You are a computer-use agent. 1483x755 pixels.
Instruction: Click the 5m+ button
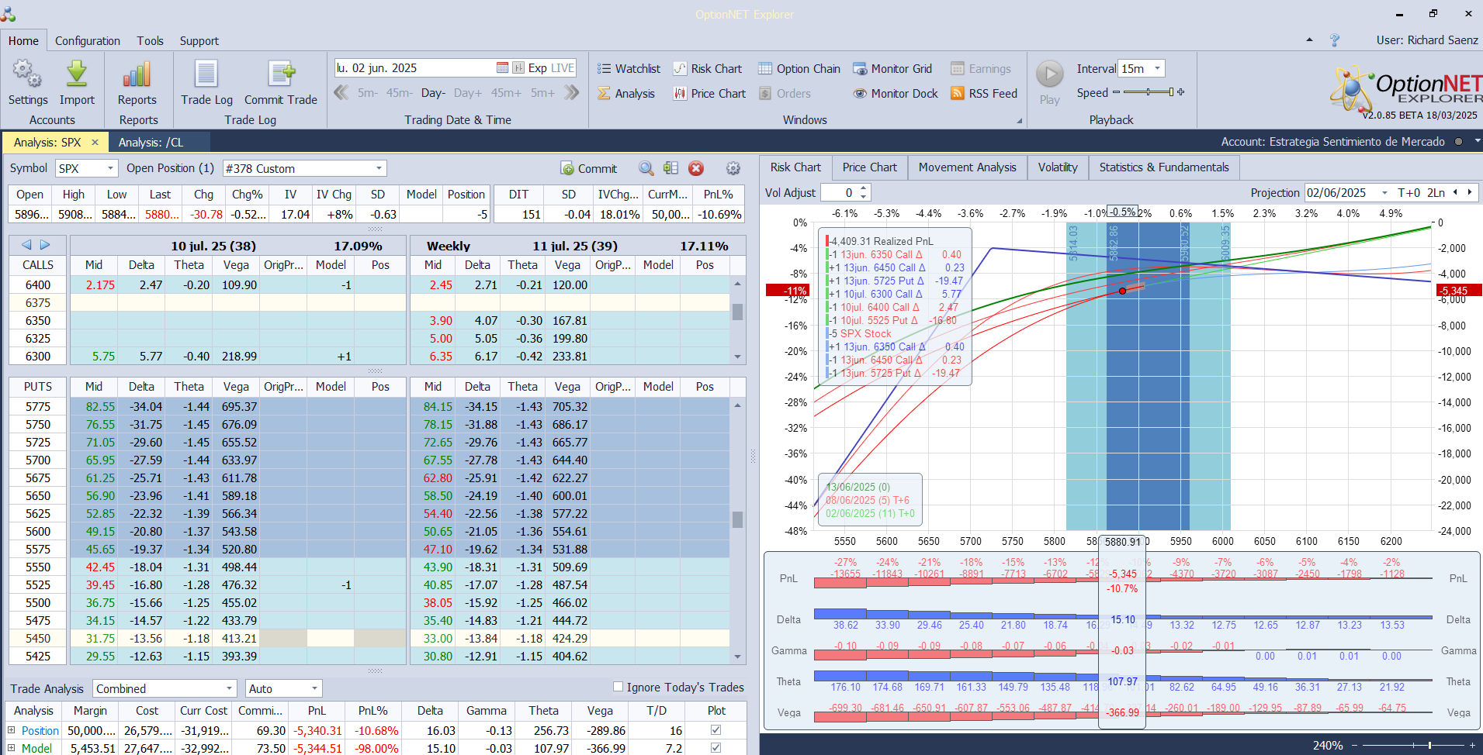(543, 93)
